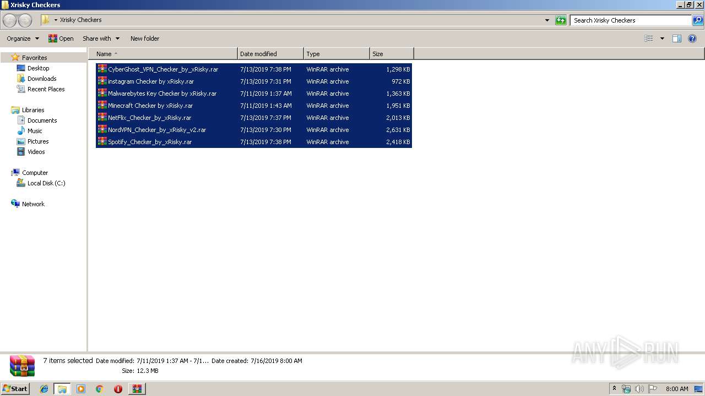This screenshot has height=396, width=705.
Task: Sort by the Name column header
Action: [x=163, y=54]
